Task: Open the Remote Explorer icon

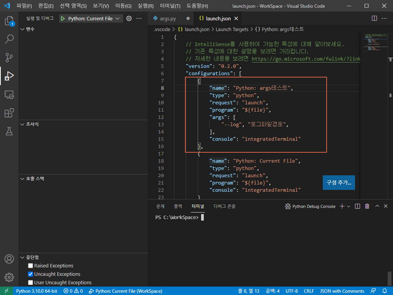Action: 9,95
